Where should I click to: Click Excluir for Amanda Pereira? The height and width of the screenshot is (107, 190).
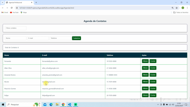pyautogui.click(x=153, y=75)
